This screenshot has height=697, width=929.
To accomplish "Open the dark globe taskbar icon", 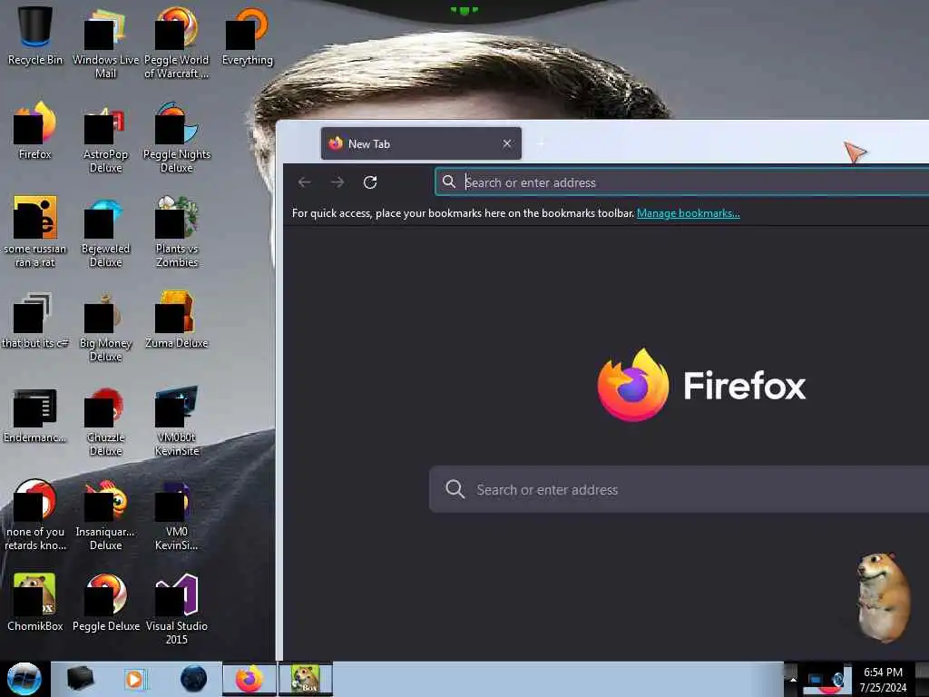I will click(x=194, y=679).
